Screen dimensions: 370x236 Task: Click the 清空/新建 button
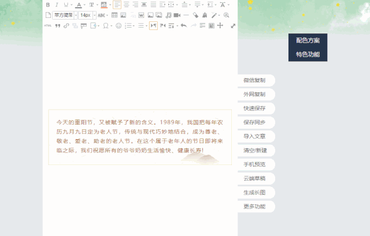click(x=256, y=151)
